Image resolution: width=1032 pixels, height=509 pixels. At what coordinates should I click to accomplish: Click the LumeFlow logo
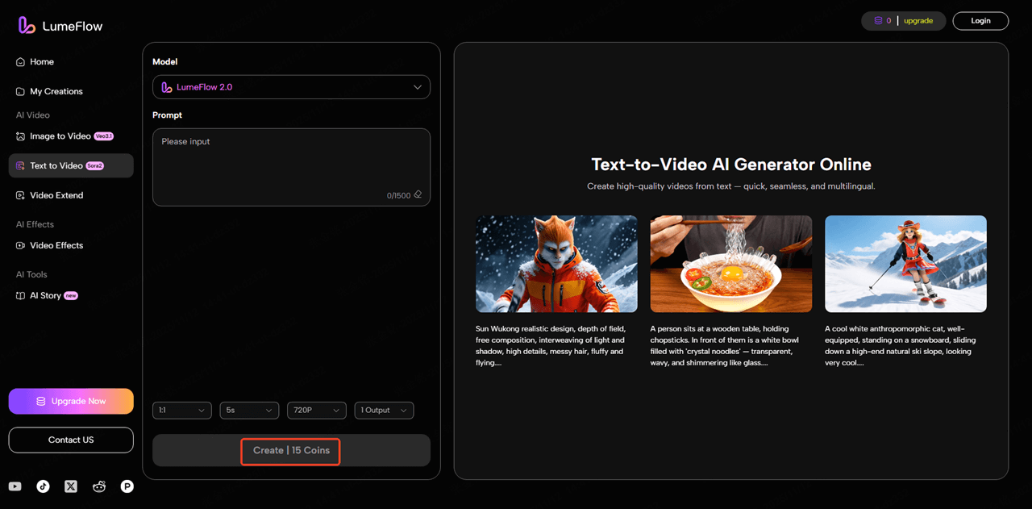58,24
